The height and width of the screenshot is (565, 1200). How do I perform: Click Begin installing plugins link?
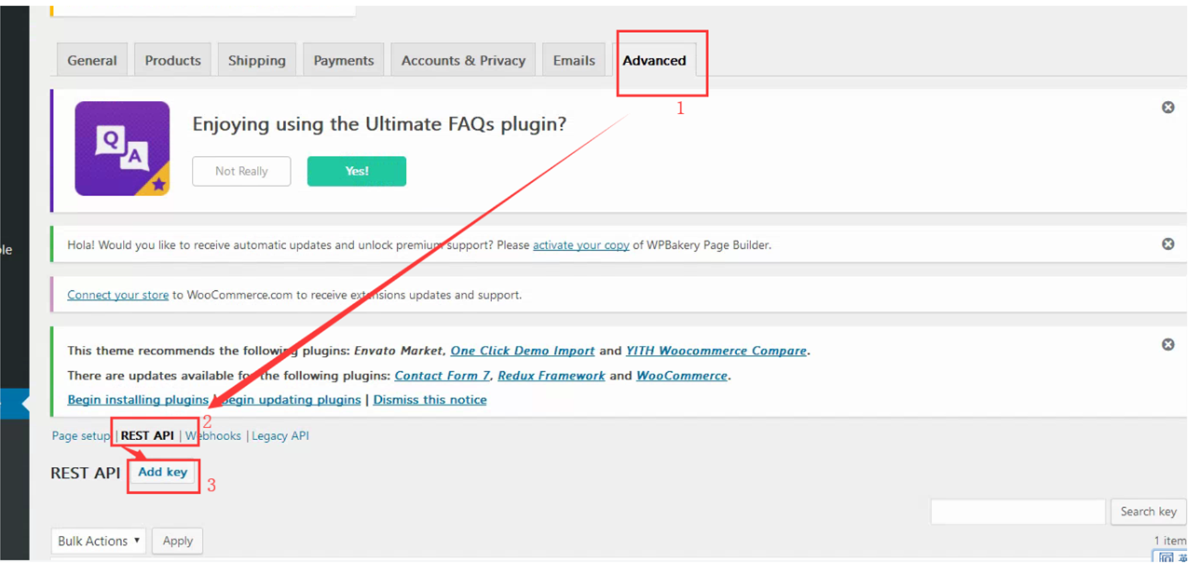click(x=138, y=400)
